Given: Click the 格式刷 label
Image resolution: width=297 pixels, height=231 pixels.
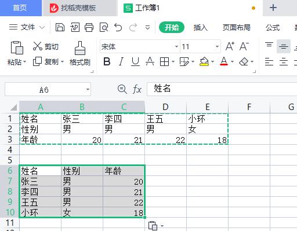Looking at the screenshot, I should coord(80,62).
